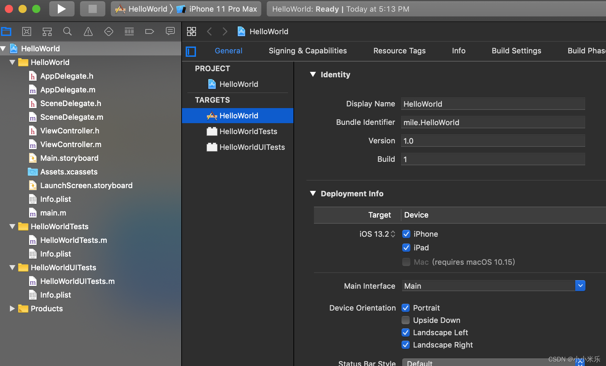Open the Symbol navigator icon
The height and width of the screenshot is (366, 606).
pos(47,32)
